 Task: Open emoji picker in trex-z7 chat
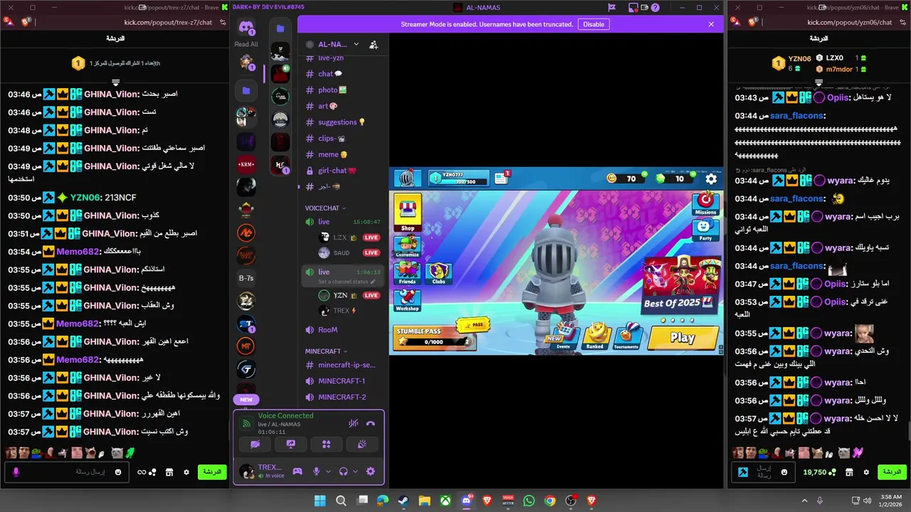point(118,471)
